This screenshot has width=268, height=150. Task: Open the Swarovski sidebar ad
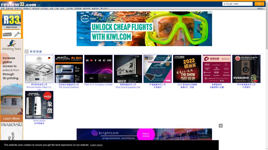11,131
